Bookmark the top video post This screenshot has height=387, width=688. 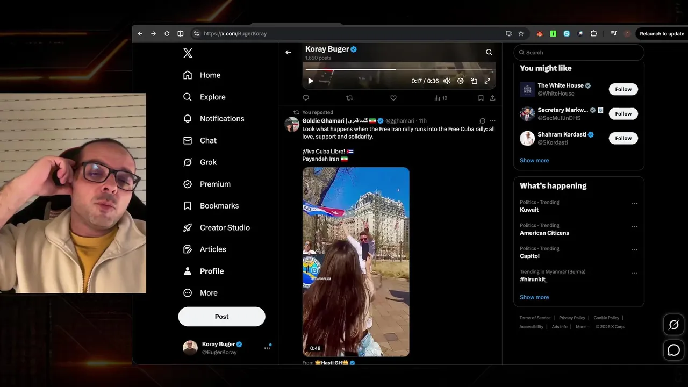point(481,98)
